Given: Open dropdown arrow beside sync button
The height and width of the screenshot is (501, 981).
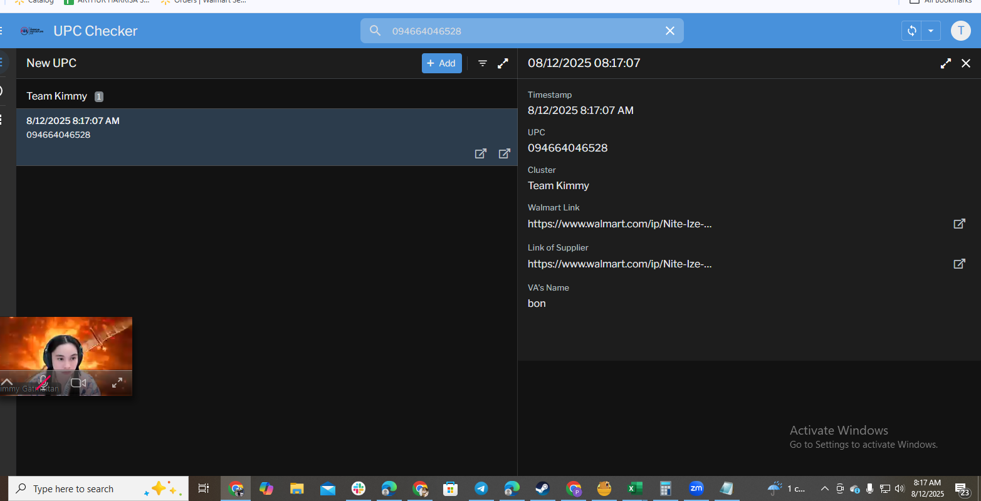Looking at the screenshot, I should click(x=931, y=31).
